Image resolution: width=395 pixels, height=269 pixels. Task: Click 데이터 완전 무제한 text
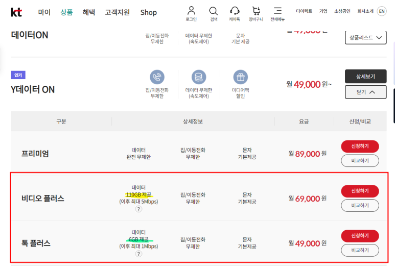tap(138, 154)
